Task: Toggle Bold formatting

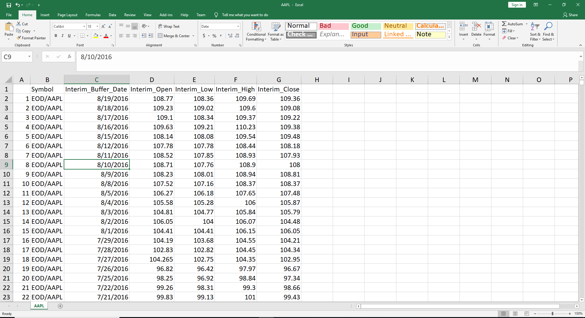Action: click(x=56, y=36)
